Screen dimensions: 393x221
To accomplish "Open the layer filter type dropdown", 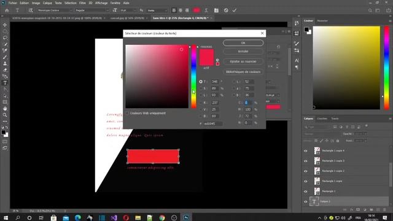I will click(317, 127).
